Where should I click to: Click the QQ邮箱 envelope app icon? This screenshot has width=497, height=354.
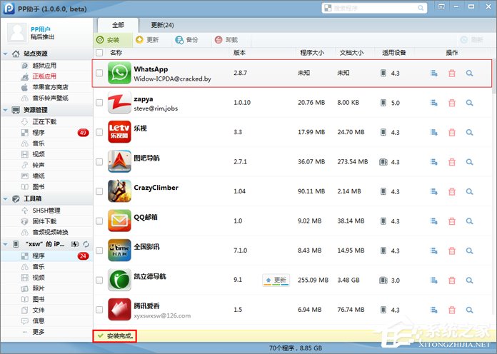[119, 221]
